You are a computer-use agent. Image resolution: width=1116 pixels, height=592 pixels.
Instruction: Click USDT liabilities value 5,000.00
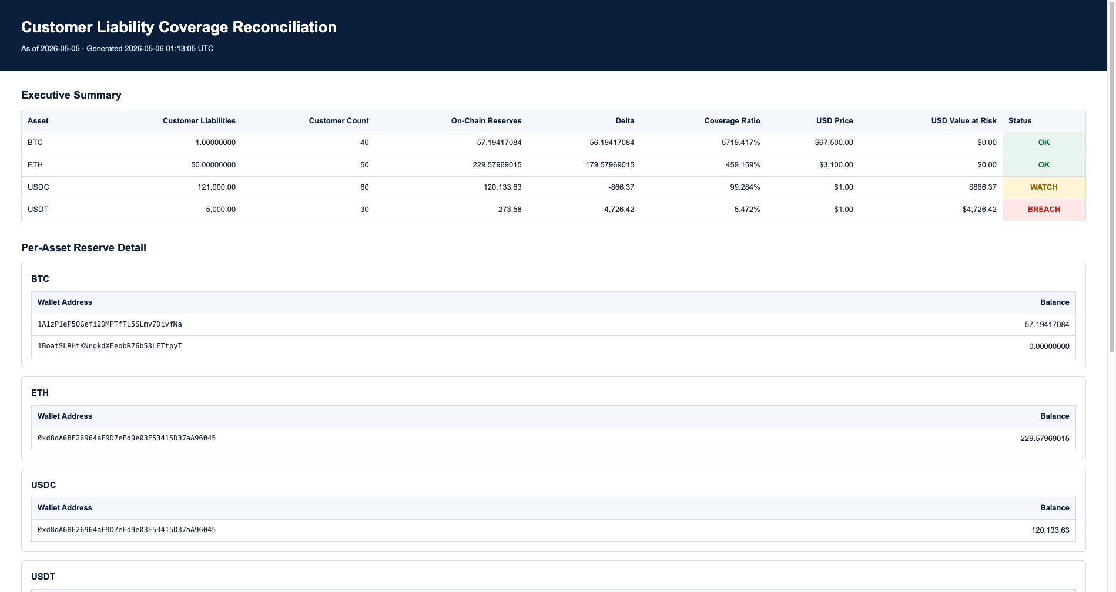220,210
